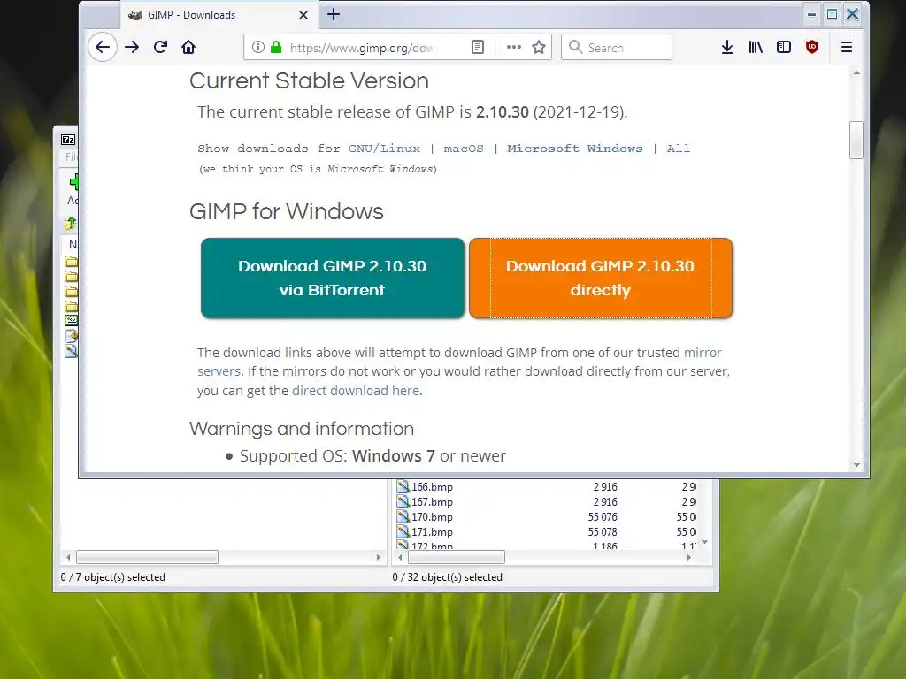Click 'Supported OS: Windows 7 or newer' text
This screenshot has height=679, width=906.
coord(372,456)
